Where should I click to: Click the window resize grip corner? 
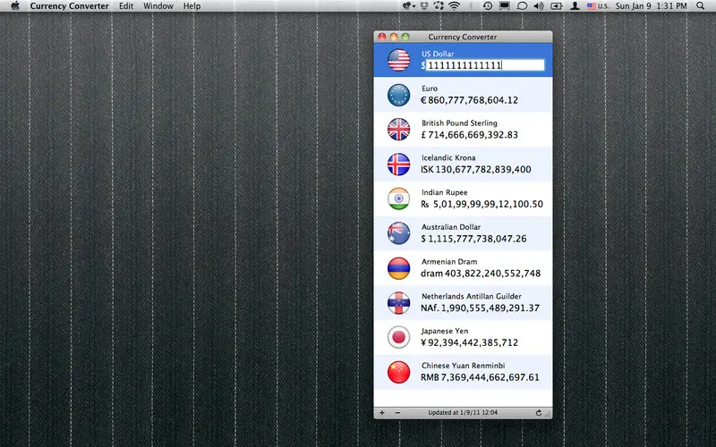(x=548, y=414)
